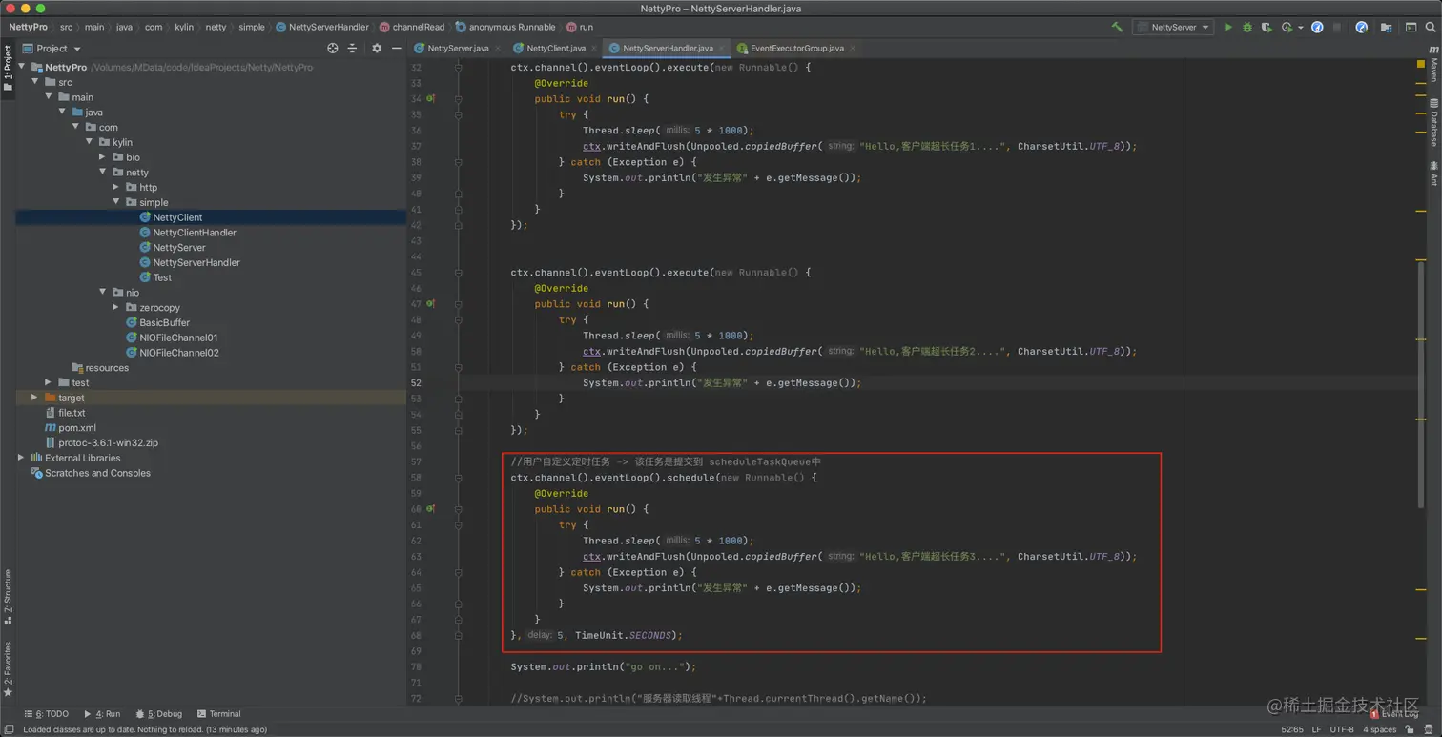Build project with the hammer icon
The width and height of the screenshot is (1442, 737).
[x=1117, y=28]
